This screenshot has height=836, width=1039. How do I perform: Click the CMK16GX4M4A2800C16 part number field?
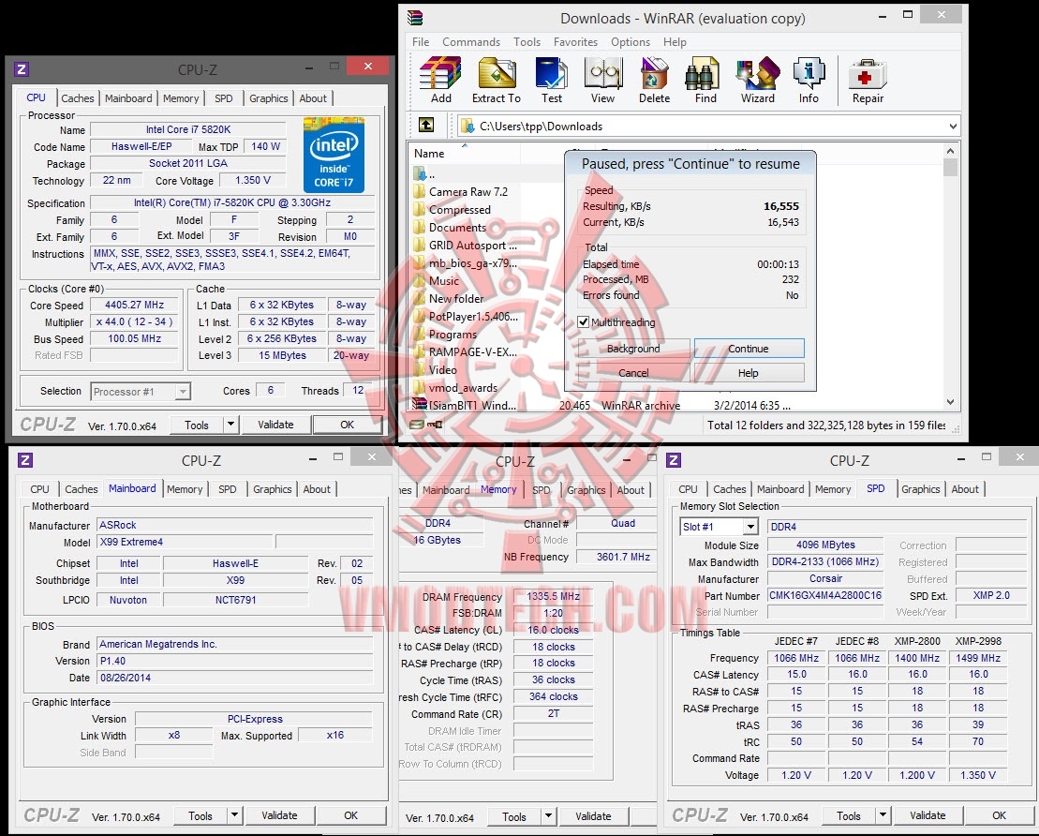[825, 595]
